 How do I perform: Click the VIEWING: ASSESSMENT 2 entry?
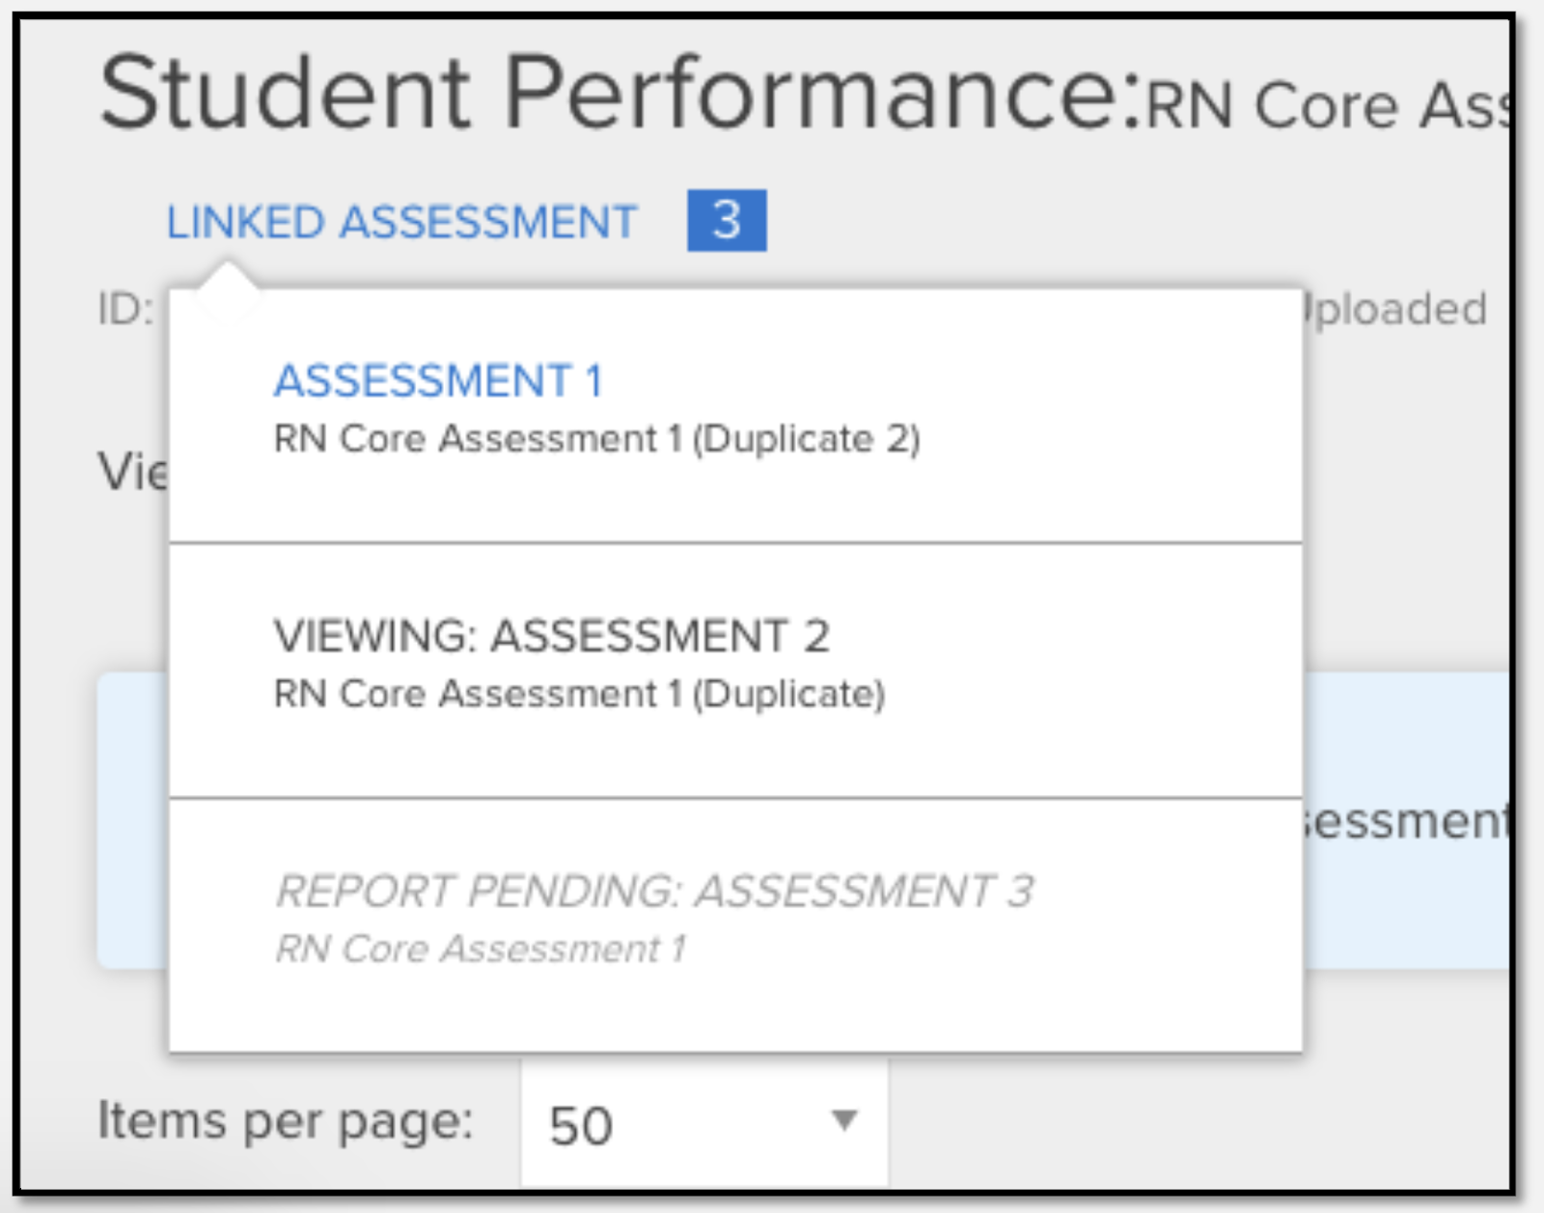tap(553, 636)
